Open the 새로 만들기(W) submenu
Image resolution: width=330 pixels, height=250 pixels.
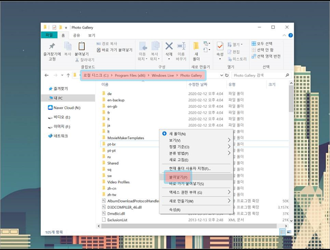pyautogui.click(x=196, y=201)
